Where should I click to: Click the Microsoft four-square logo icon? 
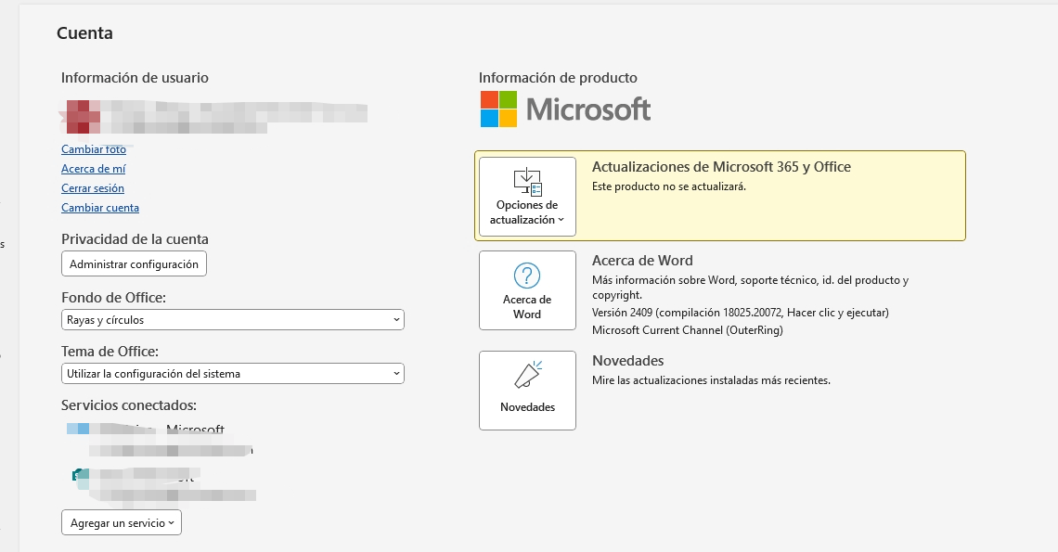pos(498,109)
